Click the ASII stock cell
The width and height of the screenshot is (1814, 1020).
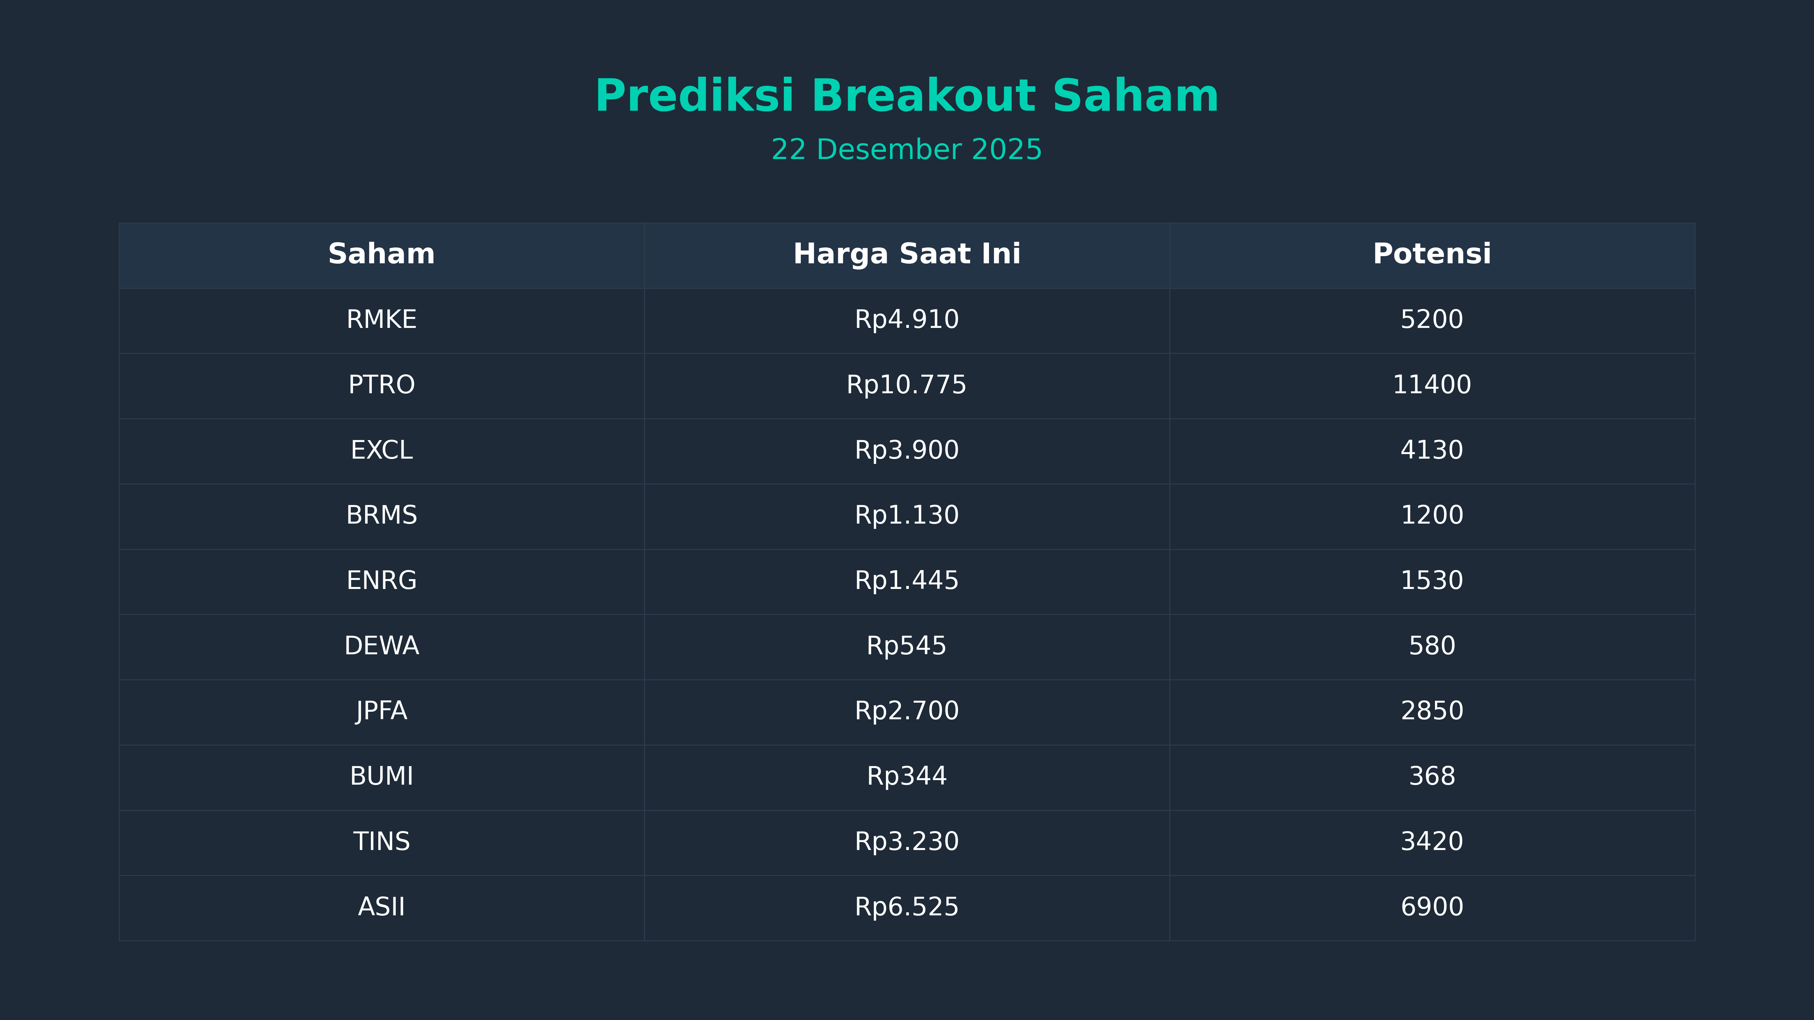381,907
